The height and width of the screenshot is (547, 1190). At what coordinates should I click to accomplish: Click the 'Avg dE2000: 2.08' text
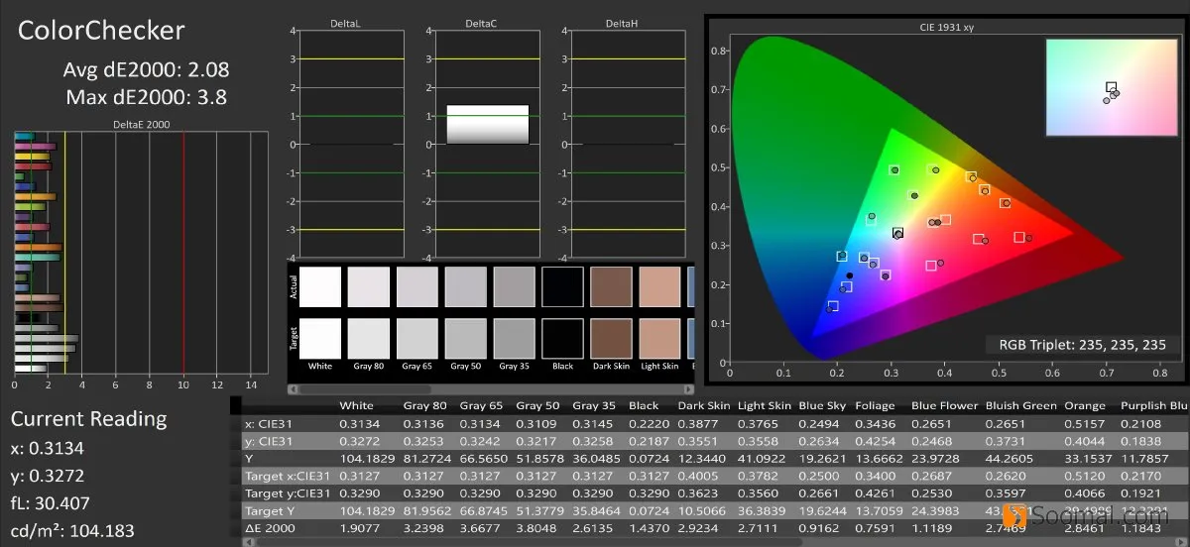(x=147, y=70)
